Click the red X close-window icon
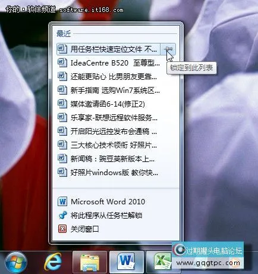The image size is (258, 274). (x=62, y=229)
